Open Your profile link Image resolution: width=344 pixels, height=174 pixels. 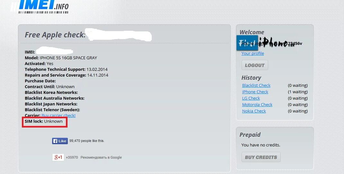[x=252, y=53]
